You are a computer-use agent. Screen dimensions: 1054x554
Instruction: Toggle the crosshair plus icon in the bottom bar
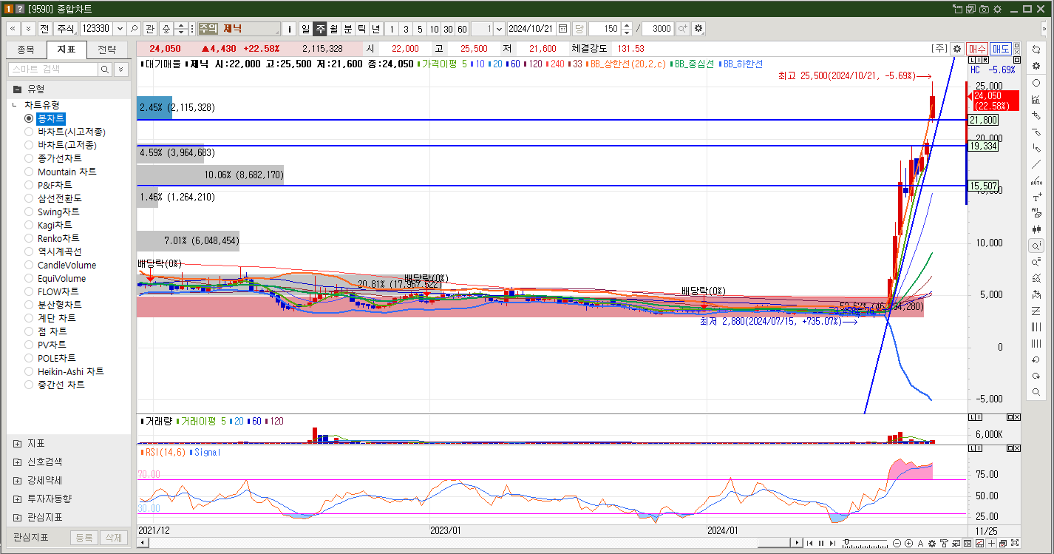[x=991, y=543]
